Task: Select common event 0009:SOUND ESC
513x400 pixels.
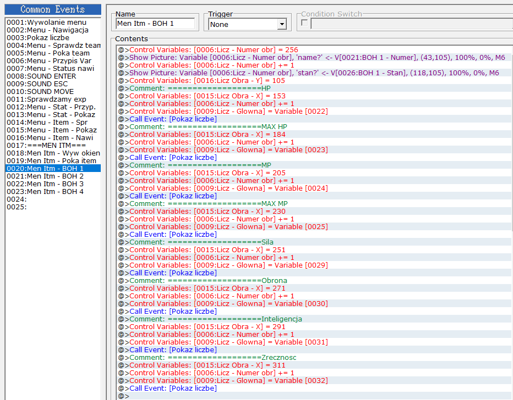Action: click(53, 84)
